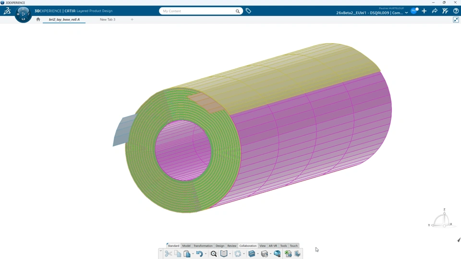Select the Touch action bar tab
The height and width of the screenshot is (259, 461).
pyautogui.click(x=294, y=246)
